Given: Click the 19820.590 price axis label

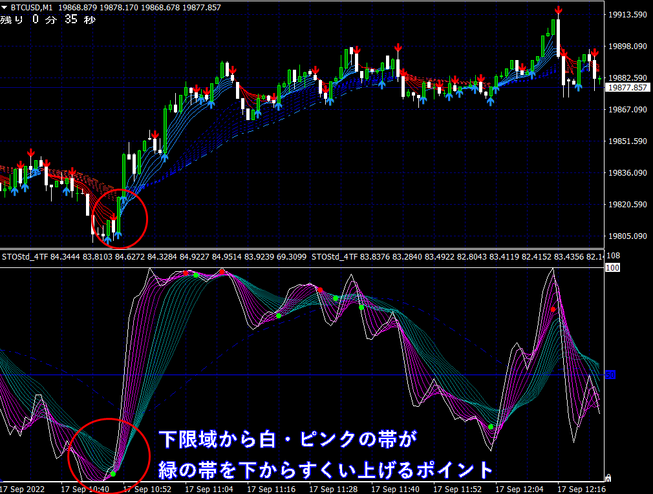Looking at the screenshot, I should (x=628, y=204).
